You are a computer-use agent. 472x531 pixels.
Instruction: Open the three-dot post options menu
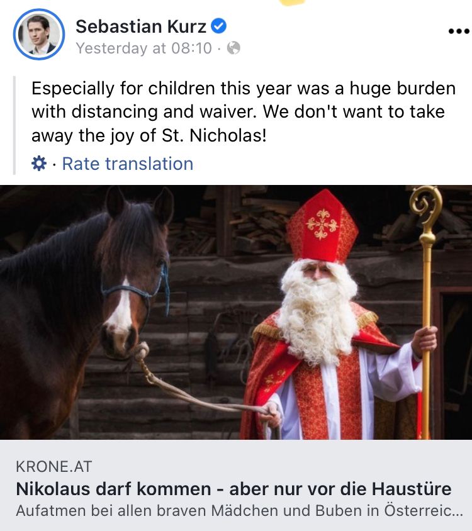pyautogui.click(x=459, y=31)
